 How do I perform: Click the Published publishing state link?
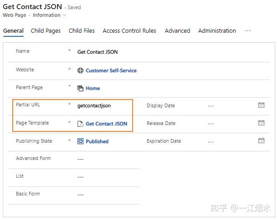[x=97, y=141]
